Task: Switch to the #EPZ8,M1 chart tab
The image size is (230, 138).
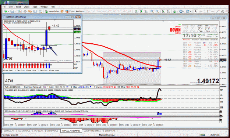Action: click(39, 131)
